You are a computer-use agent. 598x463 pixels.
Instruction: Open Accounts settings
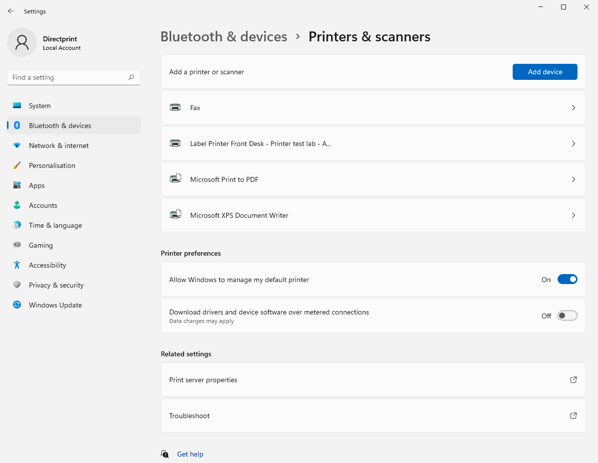pyautogui.click(x=74, y=205)
